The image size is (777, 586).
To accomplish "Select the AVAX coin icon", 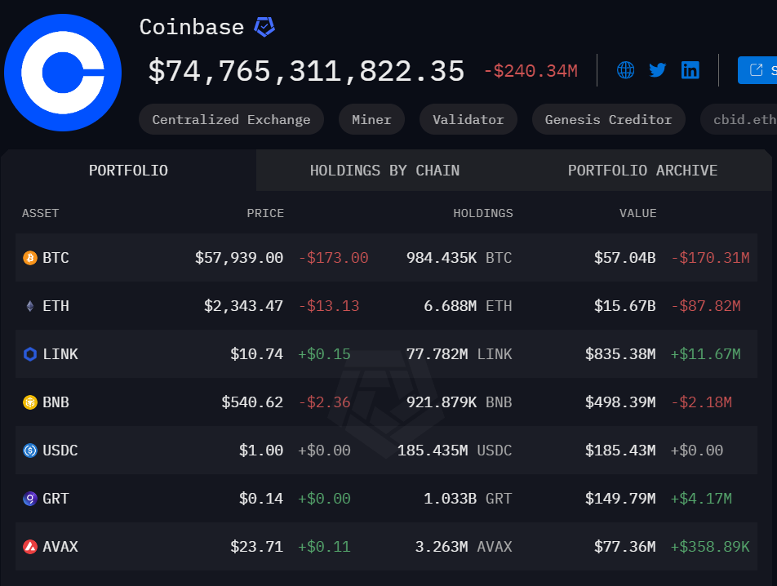I will (x=29, y=546).
